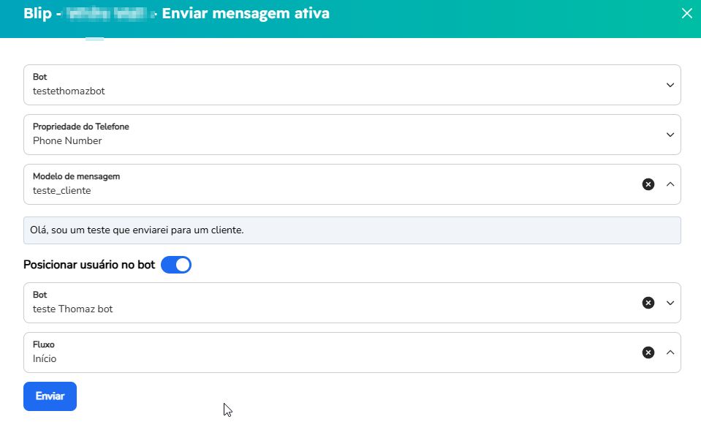
Task: Clear the teste Thomaz bot selection
Action: pyautogui.click(x=648, y=303)
